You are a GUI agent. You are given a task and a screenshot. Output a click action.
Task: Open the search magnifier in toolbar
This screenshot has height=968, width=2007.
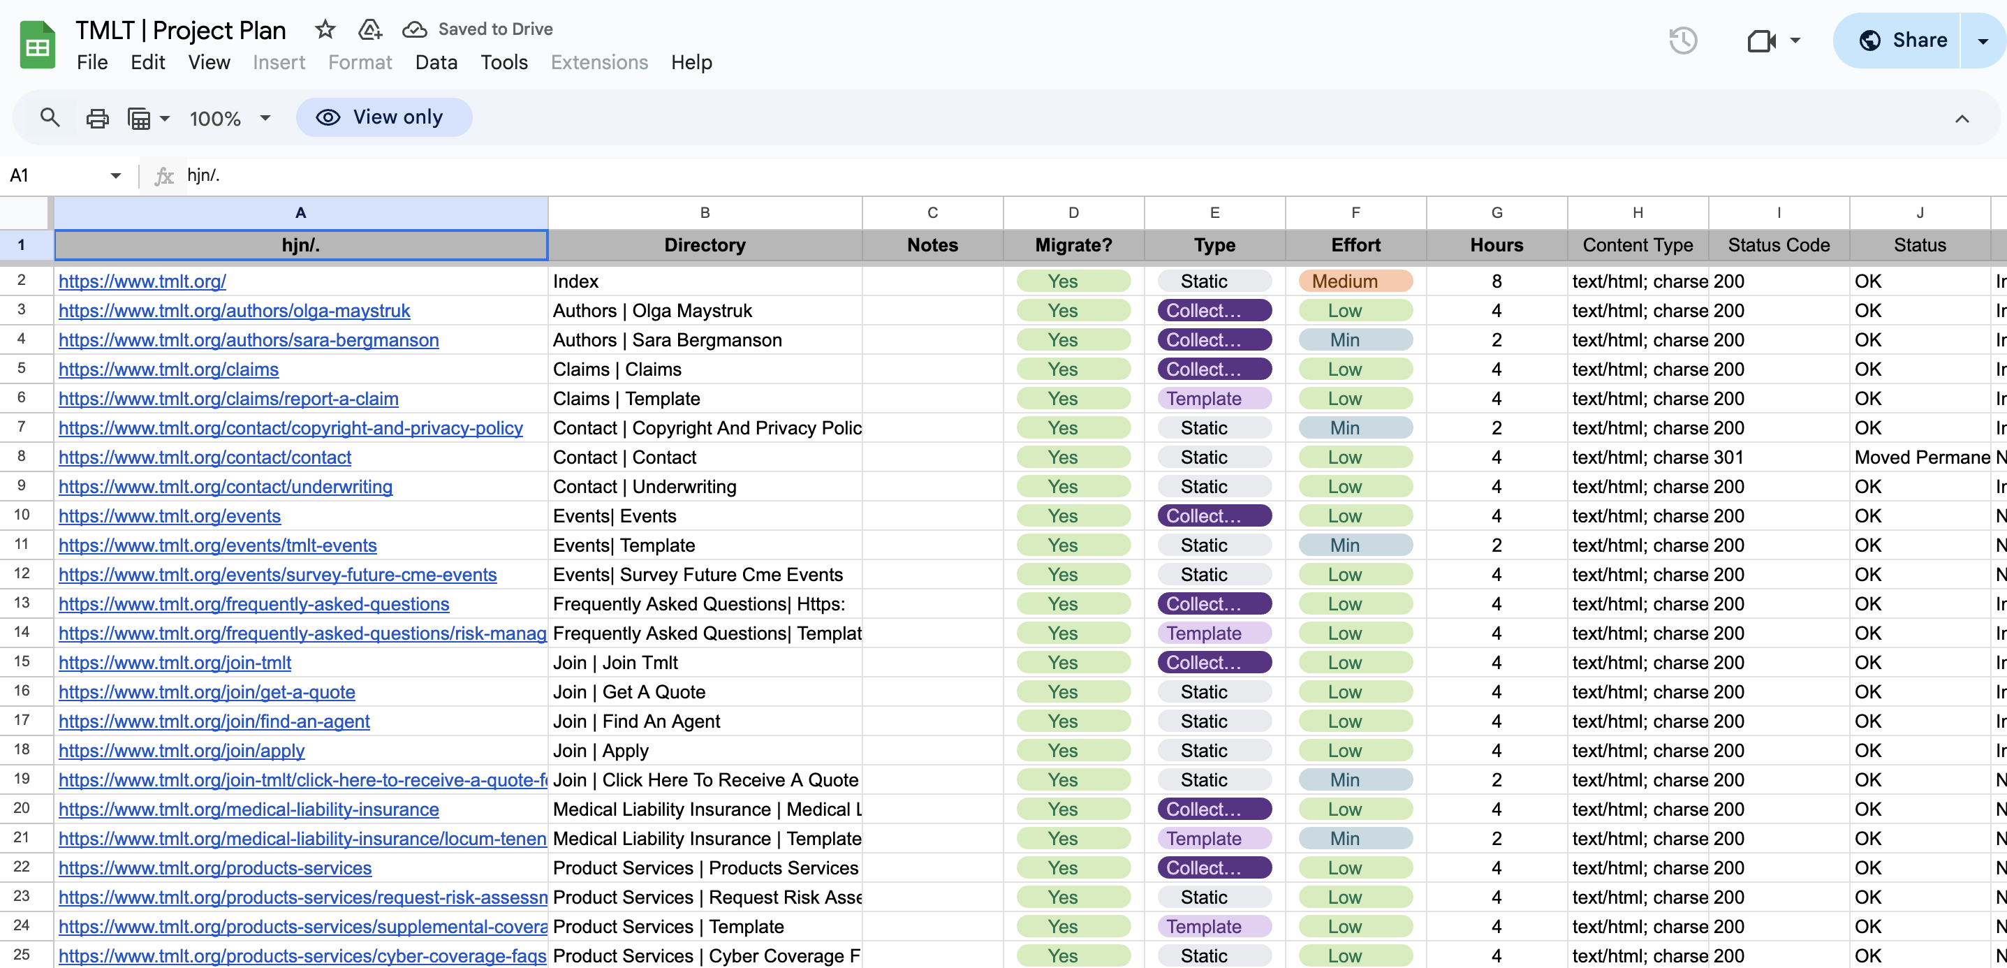(x=50, y=118)
